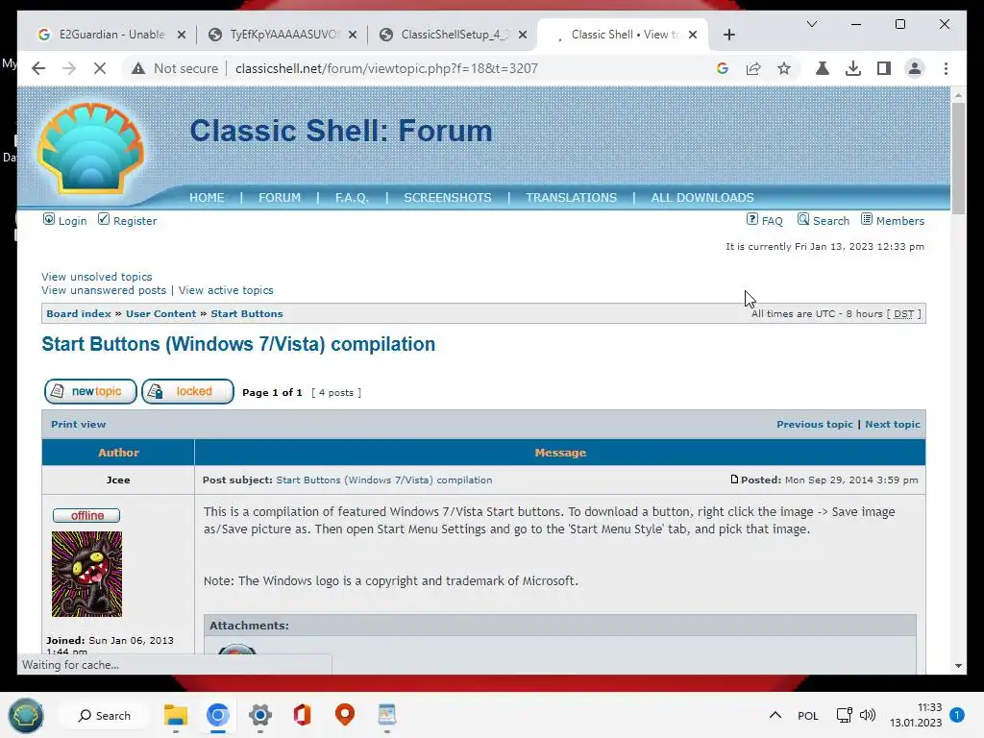The width and height of the screenshot is (984, 738).
Task: Go to Previous topic
Action: coord(815,424)
